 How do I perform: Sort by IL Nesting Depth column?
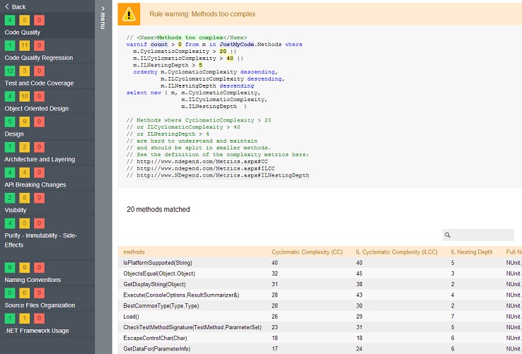(x=471, y=252)
